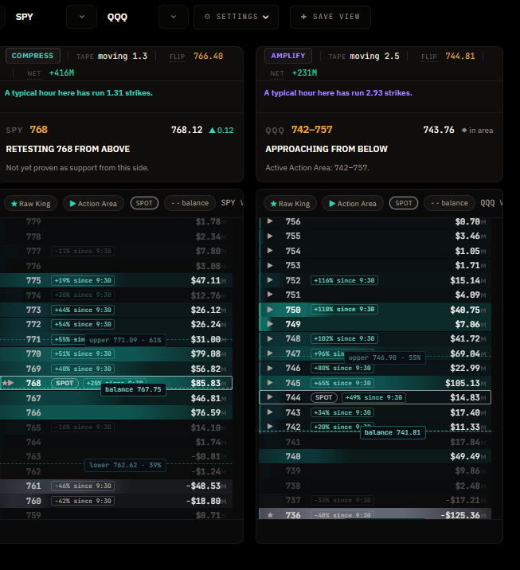Expand QQQ strike 749 row arrow
This screenshot has height=570, width=520.
point(270,324)
